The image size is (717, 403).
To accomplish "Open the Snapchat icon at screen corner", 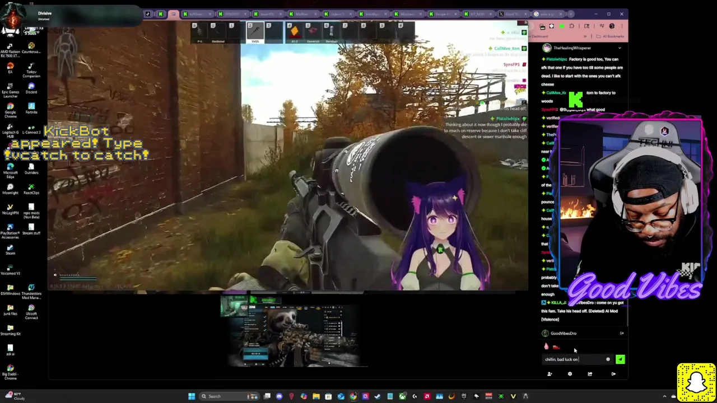I will [x=696, y=383].
